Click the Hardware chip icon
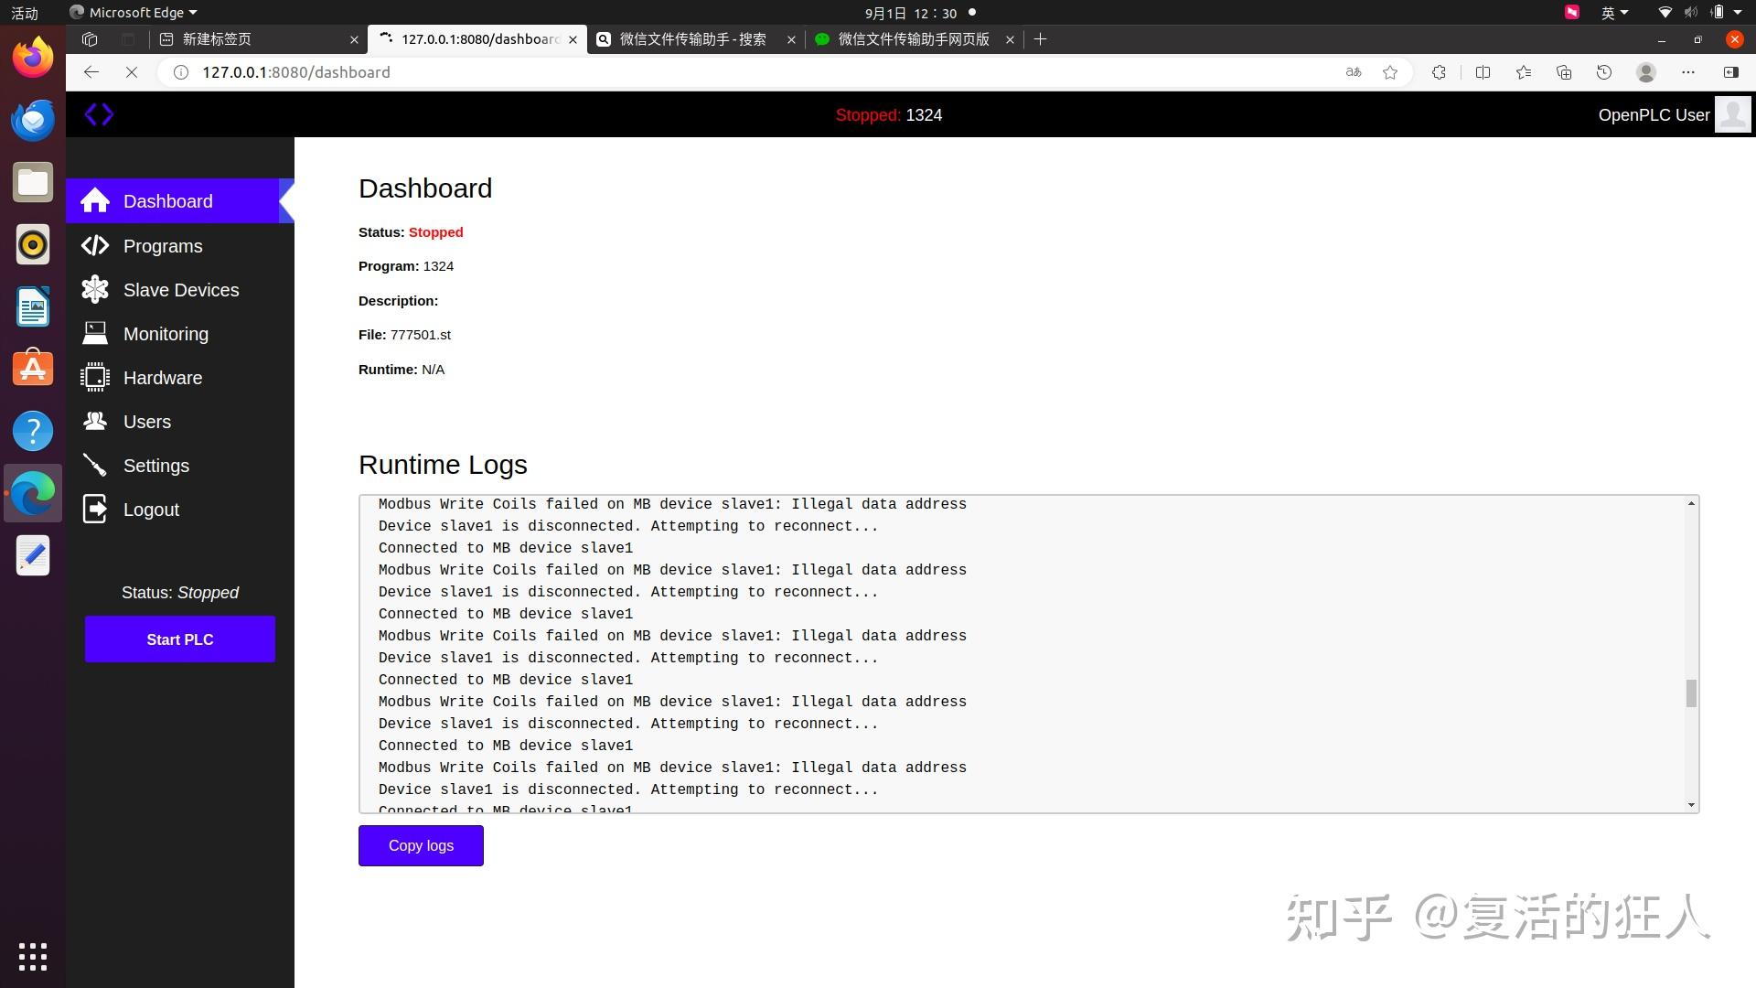The image size is (1756, 988). 95,377
